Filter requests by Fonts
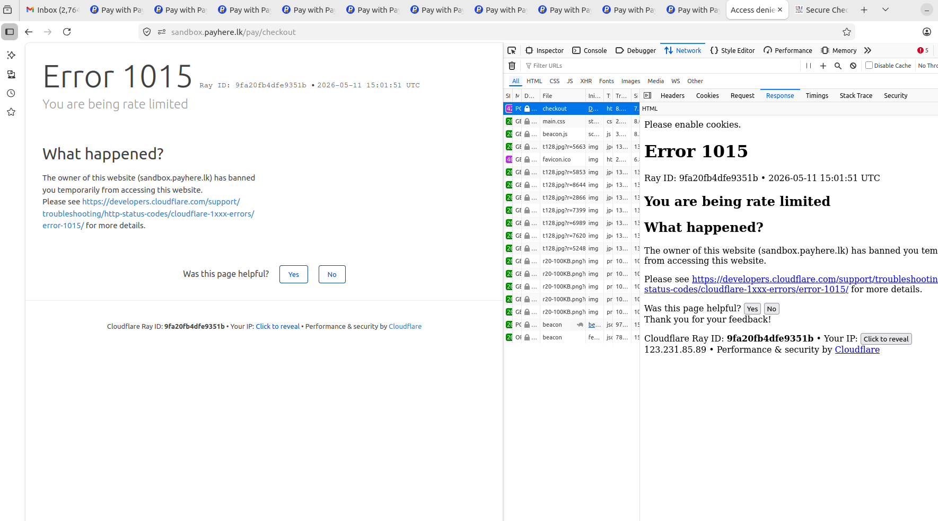Image resolution: width=938 pixels, height=521 pixels. pos(606,81)
